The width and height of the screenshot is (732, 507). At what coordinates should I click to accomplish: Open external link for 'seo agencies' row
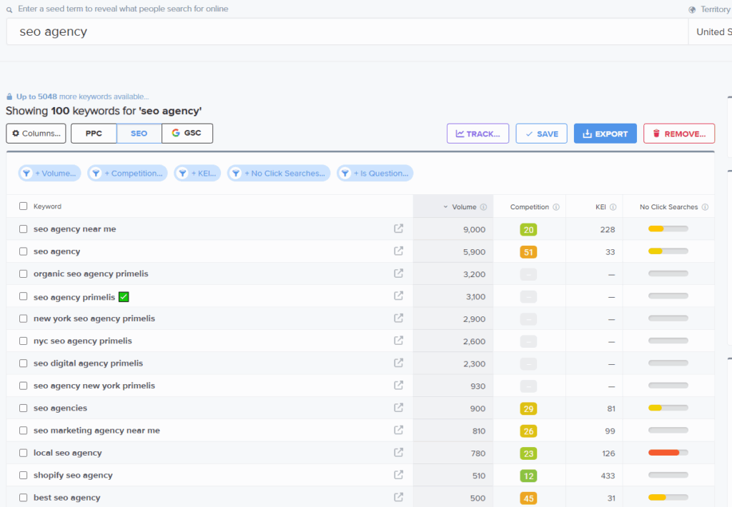tap(398, 408)
